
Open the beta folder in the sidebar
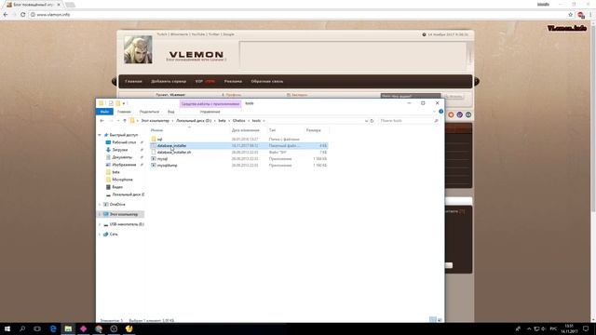[115, 172]
